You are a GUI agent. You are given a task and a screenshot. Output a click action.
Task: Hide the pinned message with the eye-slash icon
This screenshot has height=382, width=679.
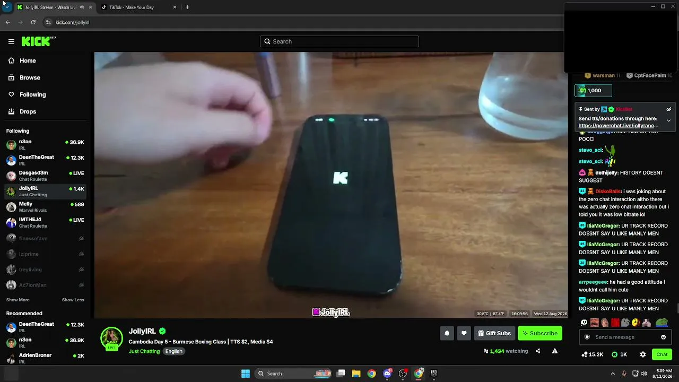coord(668,109)
